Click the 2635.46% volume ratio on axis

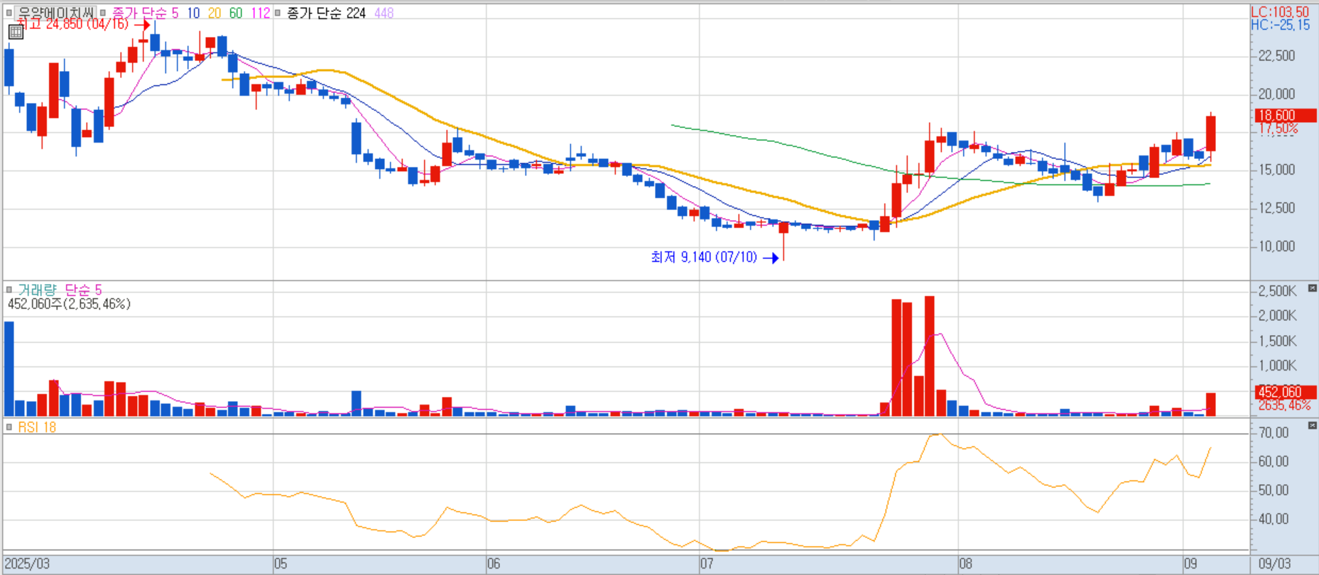pyautogui.click(x=1285, y=405)
